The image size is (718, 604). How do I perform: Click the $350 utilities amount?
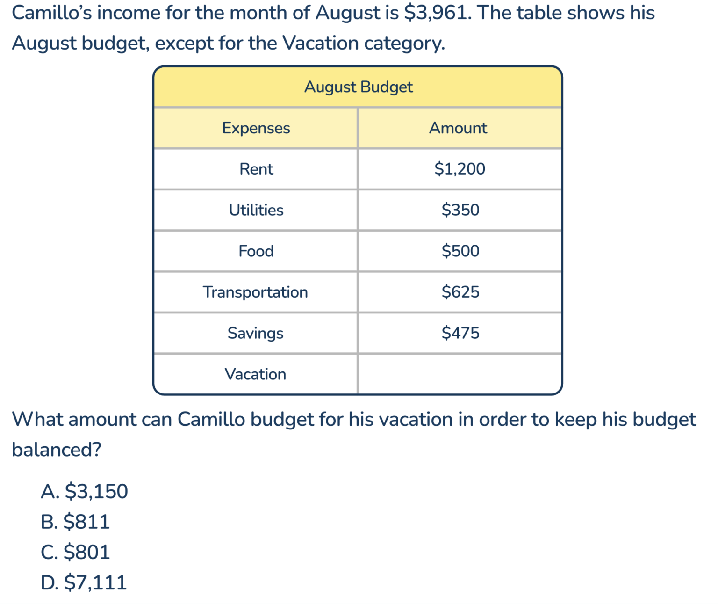[x=460, y=210]
